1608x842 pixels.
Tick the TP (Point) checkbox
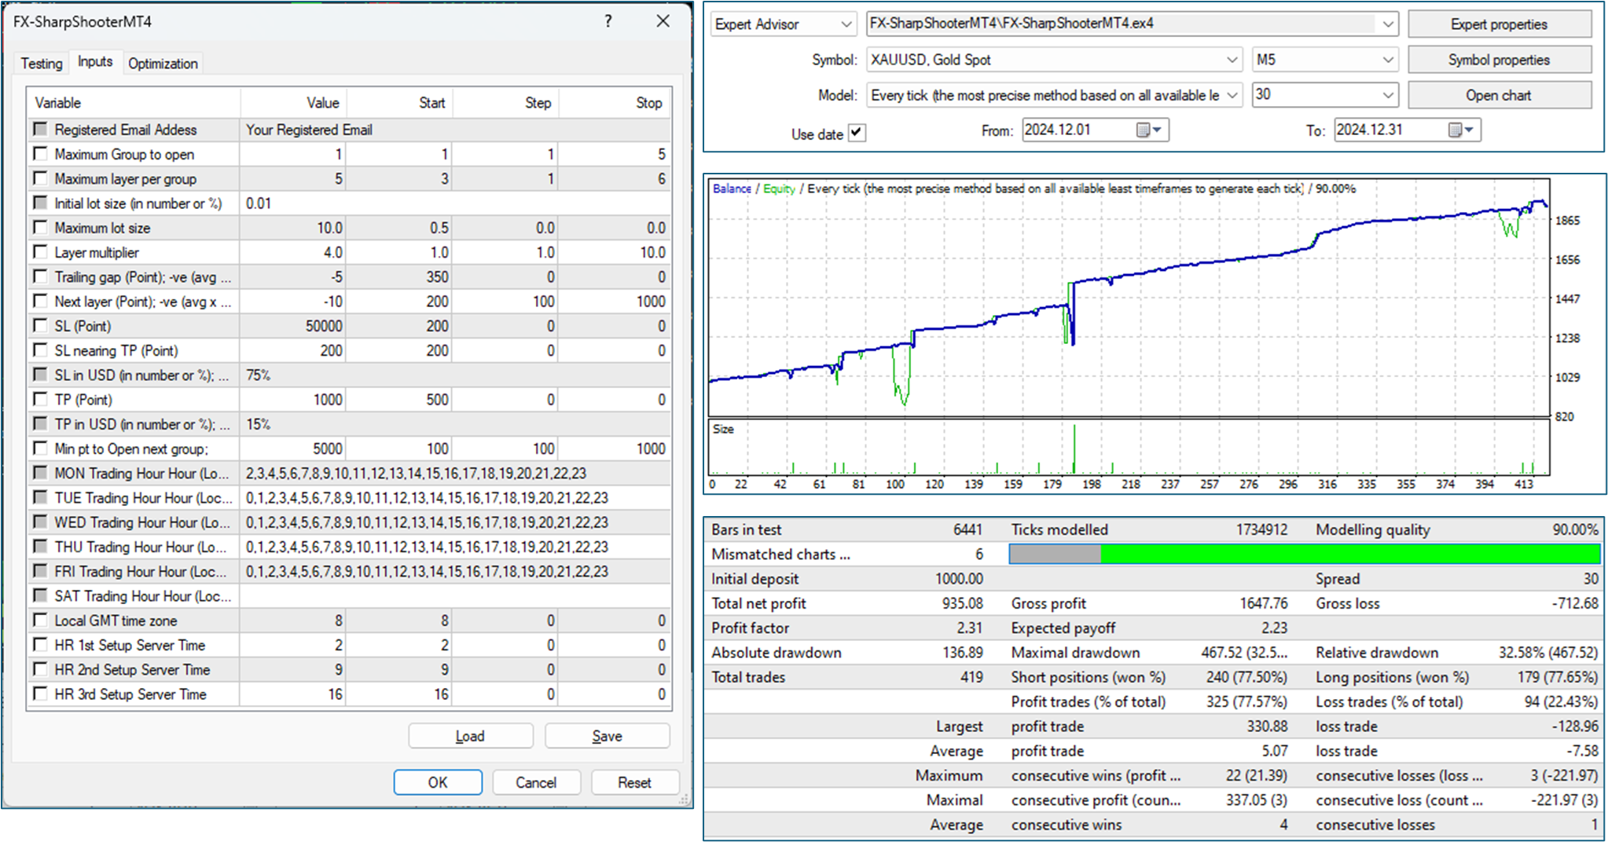pyautogui.click(x=40, y=399)
